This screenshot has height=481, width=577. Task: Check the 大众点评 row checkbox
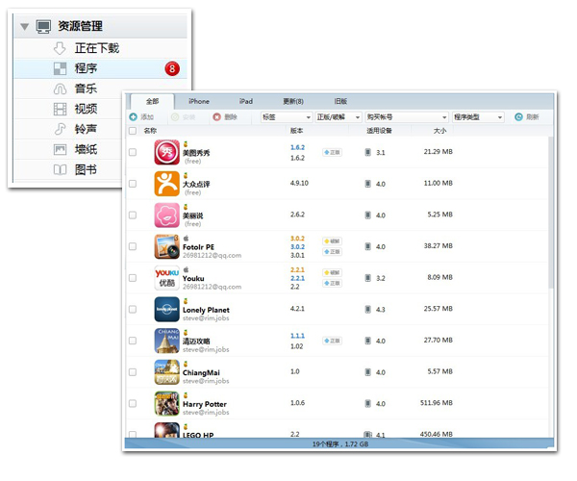(133, 184)
